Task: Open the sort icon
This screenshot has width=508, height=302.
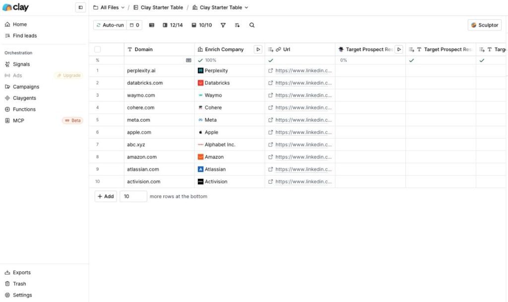Action: pyautogui.click(x=237, y=25)
